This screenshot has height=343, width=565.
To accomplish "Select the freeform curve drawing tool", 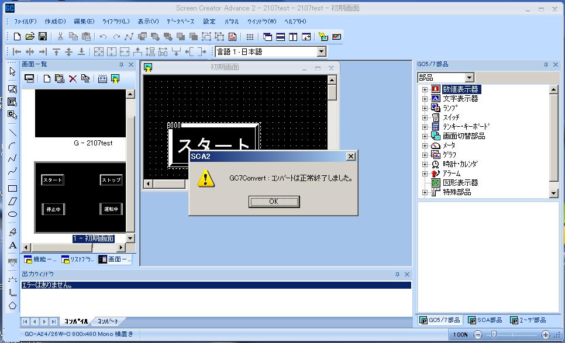I will 12,171.
